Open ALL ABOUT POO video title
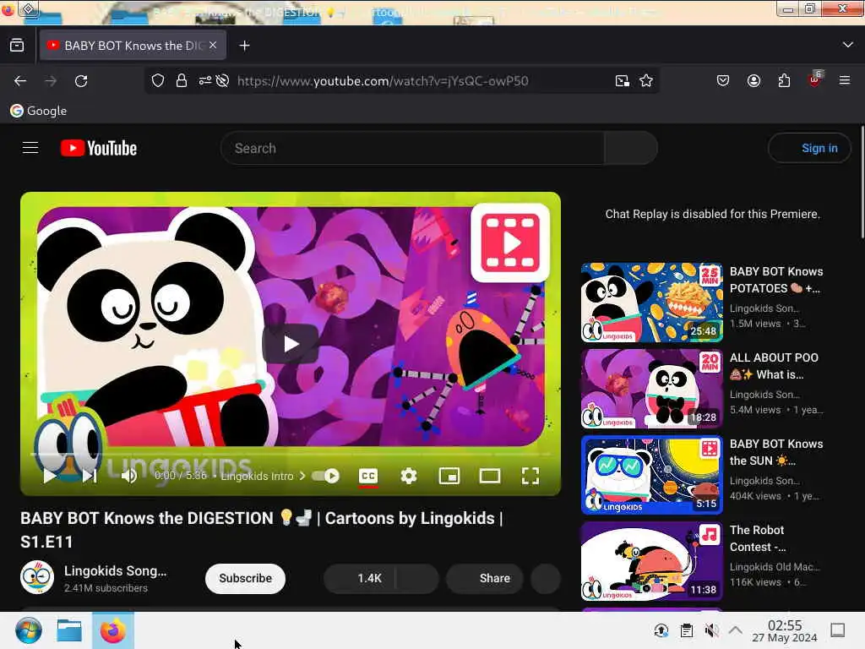 (x=774, y=366)
